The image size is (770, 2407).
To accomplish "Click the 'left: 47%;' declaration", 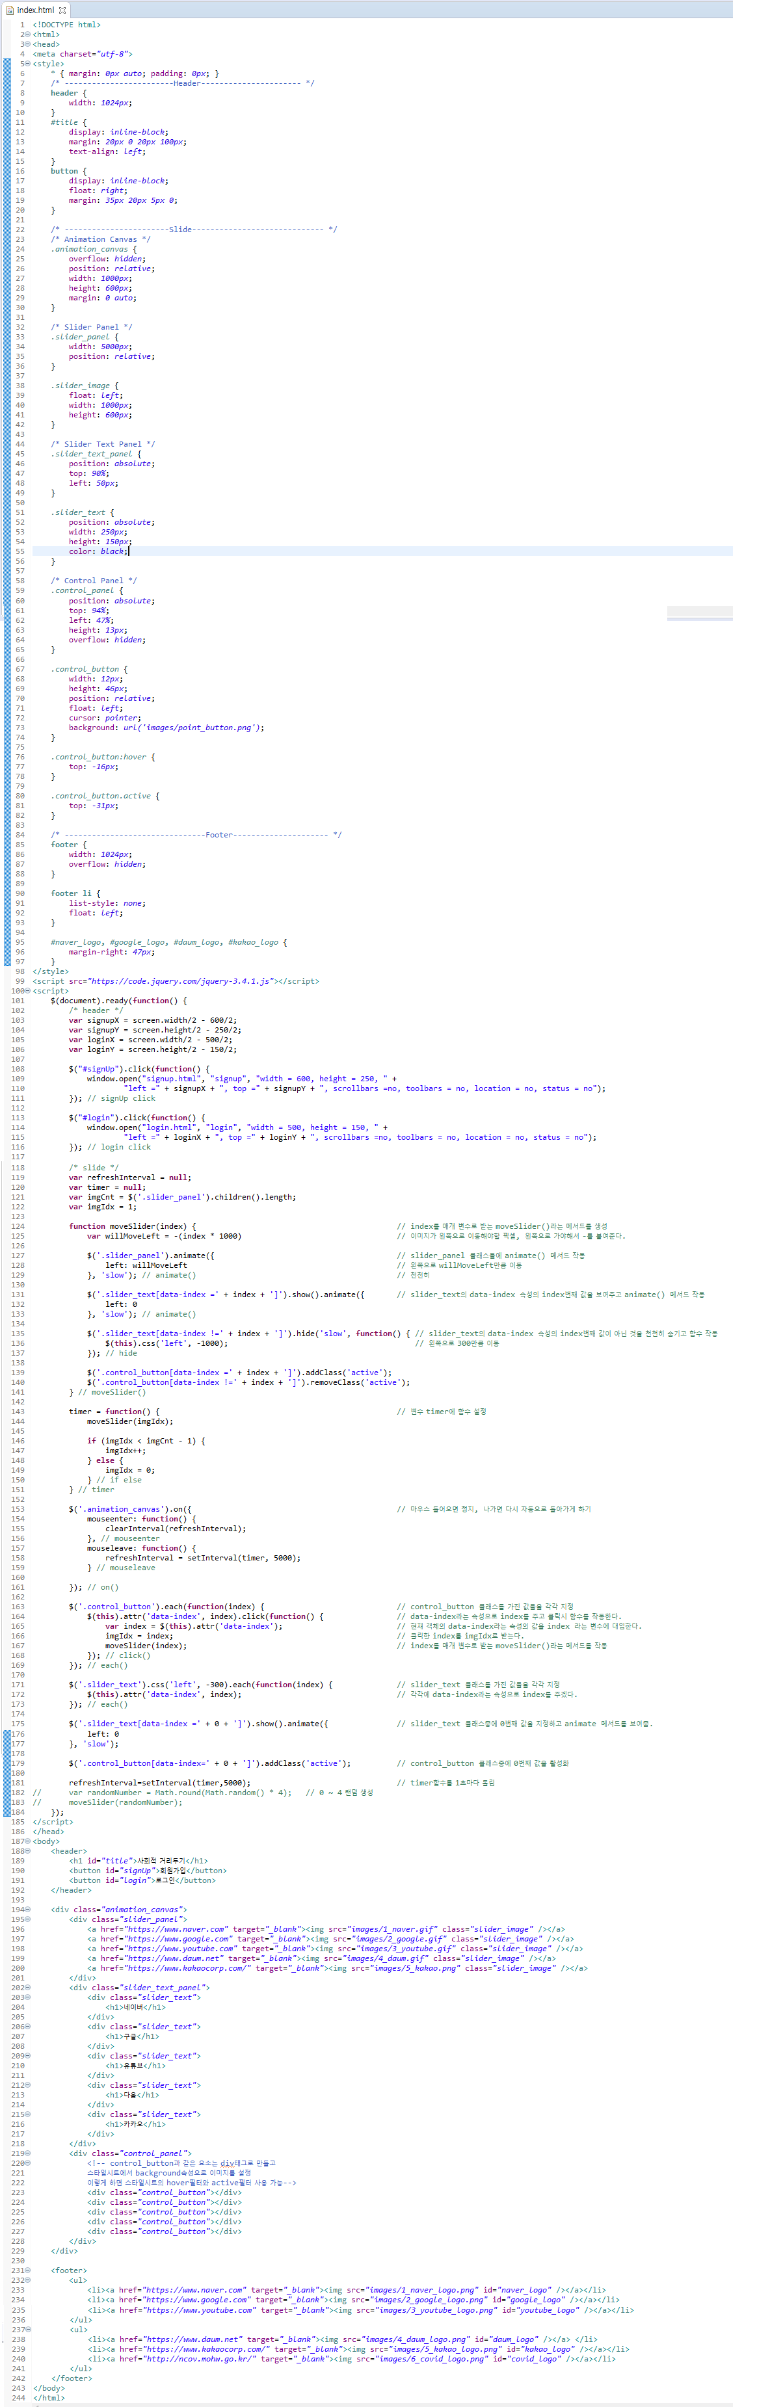I will 90,620.
